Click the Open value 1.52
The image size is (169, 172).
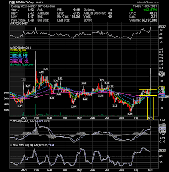coord(31,10)
